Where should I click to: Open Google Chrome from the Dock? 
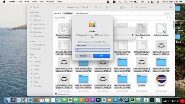25,100
